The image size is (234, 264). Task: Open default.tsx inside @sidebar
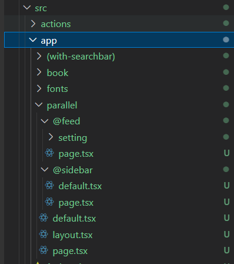(80, 186)
